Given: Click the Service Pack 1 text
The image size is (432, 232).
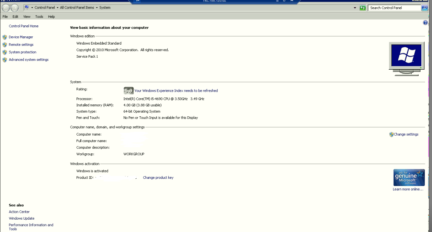Looking at the screenshot, I should point(87,57).
